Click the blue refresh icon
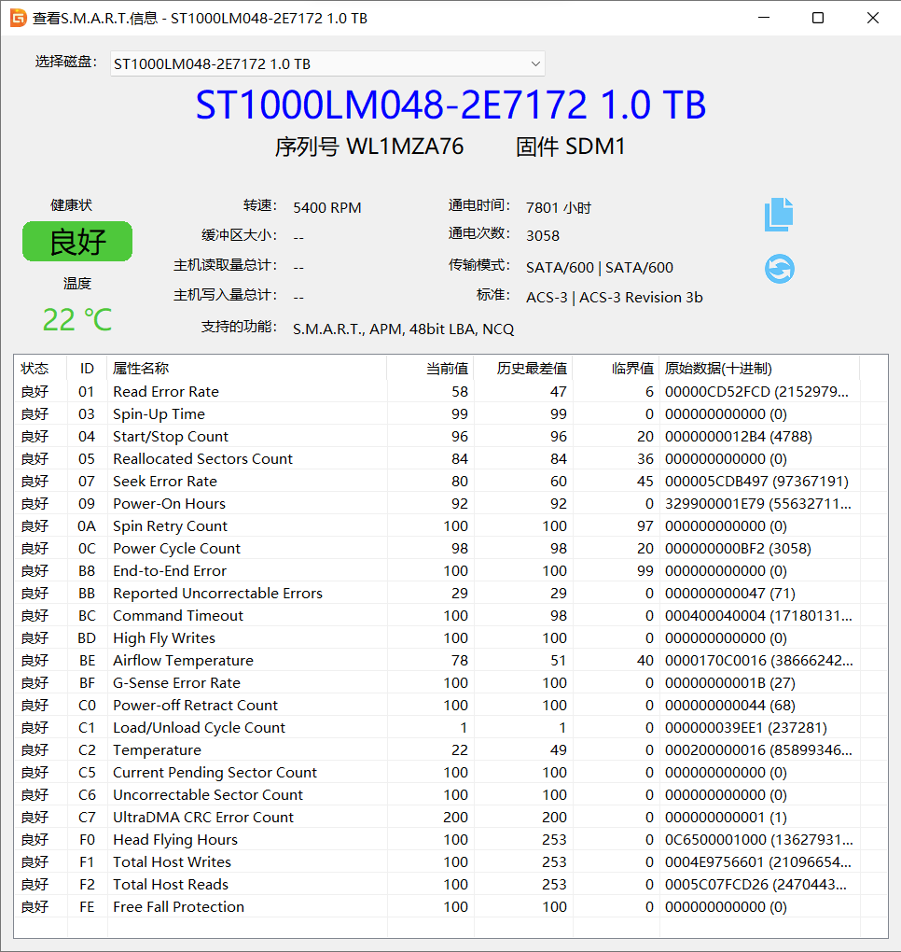901x952 pixels. point(779,269)
